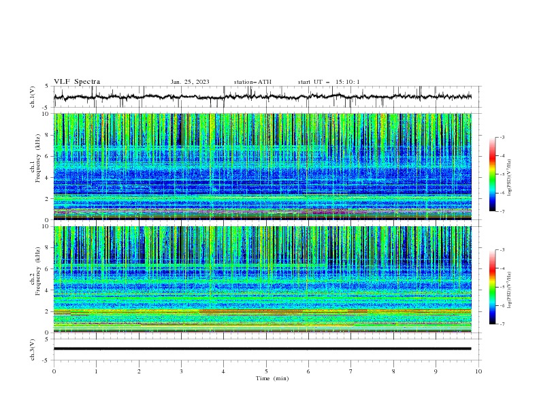Click the '0' tick on the time axis
Image resolution: width=539 pixels, height=417 pixels.
[54, 371]
